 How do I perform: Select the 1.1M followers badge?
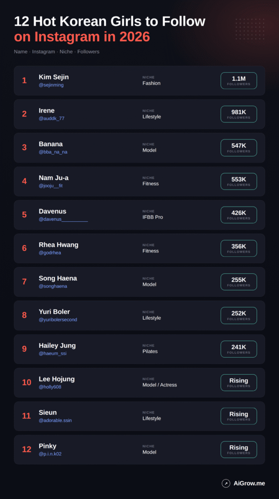point(239,80)
